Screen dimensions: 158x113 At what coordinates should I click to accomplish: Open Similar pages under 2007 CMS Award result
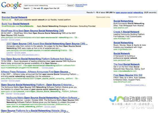click(20, 52)
